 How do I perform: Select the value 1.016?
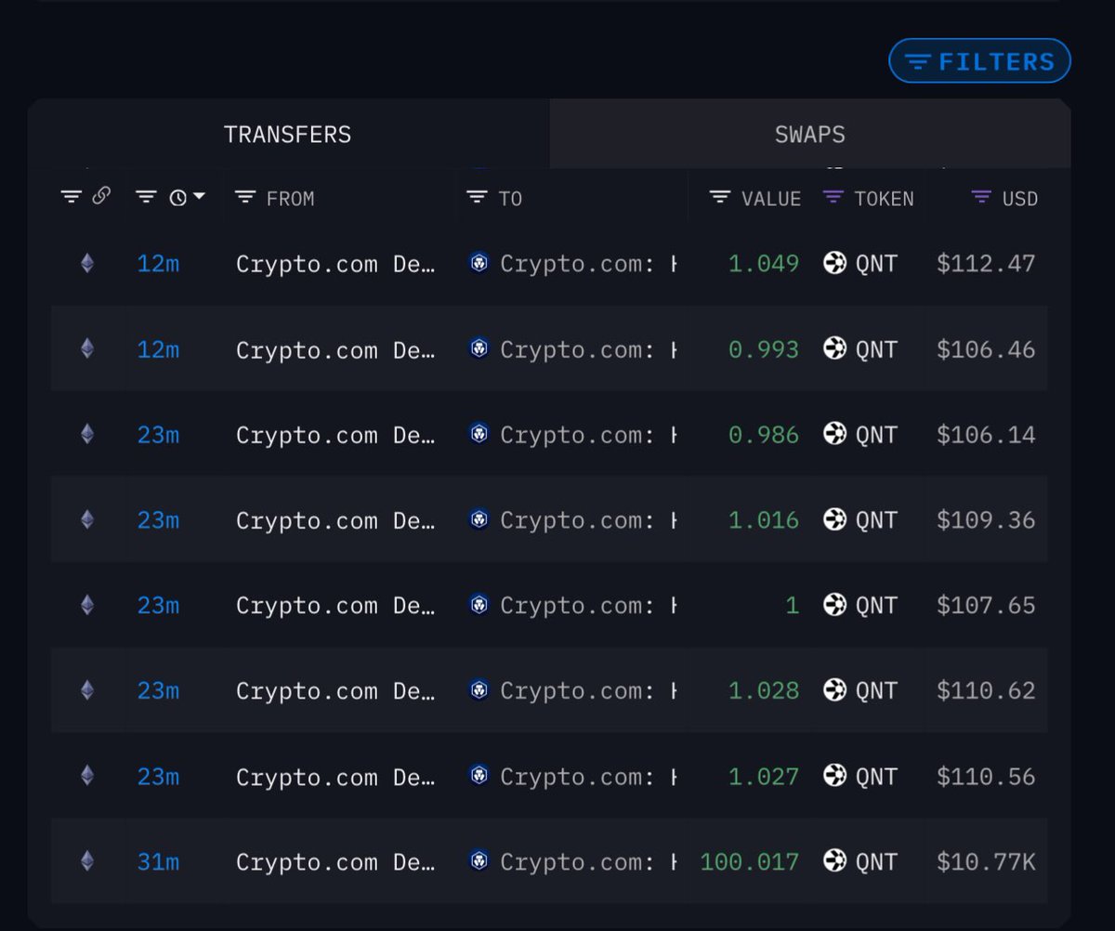pyautogui.click(x=764, y=520)
